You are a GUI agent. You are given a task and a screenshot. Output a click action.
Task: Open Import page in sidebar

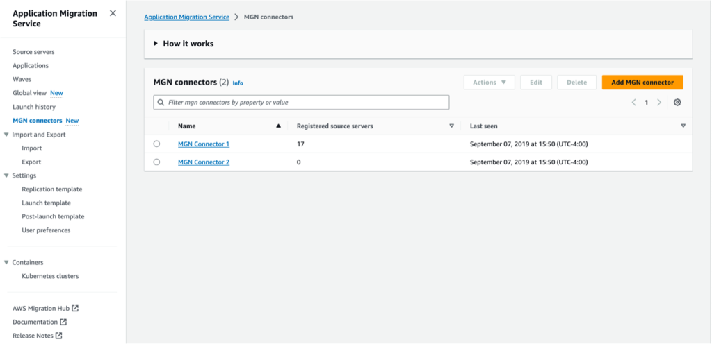(x=32, y=148)
